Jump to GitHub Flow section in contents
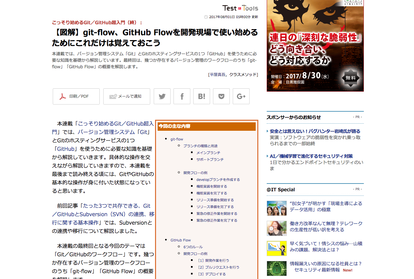The height and width of the screenshot is (279, 414). coord(181,240)
